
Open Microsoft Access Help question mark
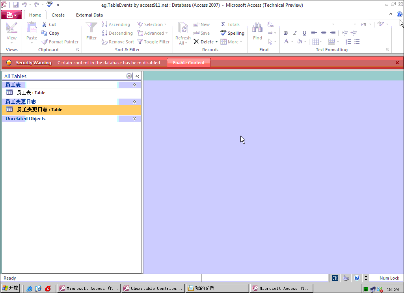click(x=400, y=15)
